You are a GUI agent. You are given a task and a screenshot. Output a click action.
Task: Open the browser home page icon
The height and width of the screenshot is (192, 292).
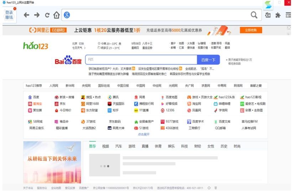point(57,15)
